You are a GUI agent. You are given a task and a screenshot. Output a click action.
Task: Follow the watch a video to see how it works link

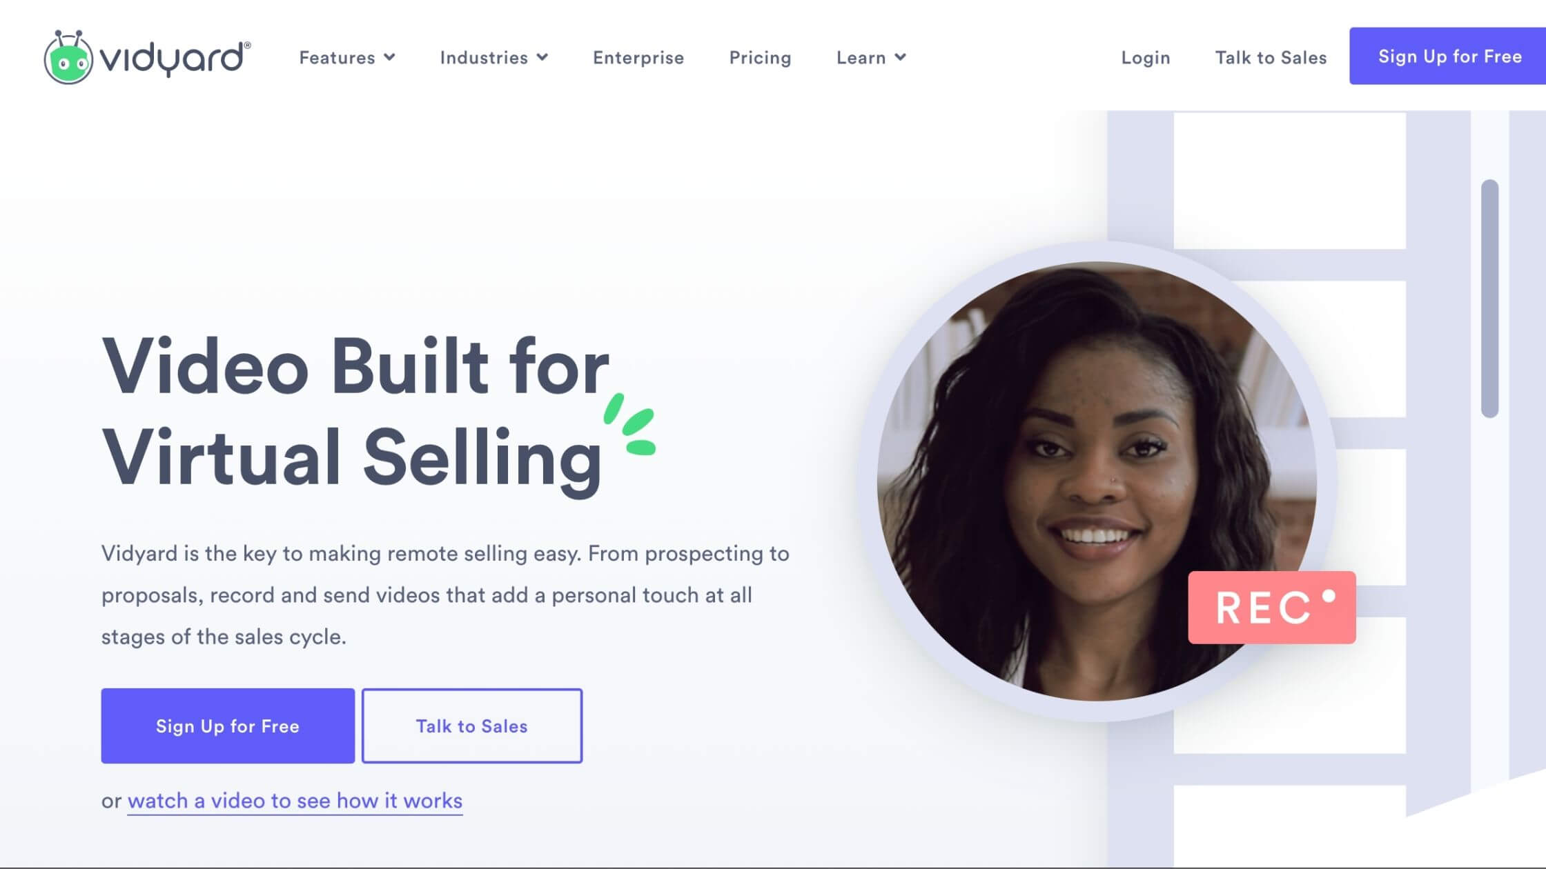295,801
